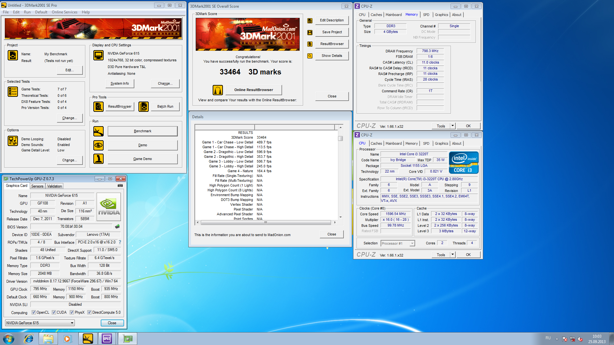Open the NVIDIA GeForce 615 GPU dropdown
The image size is (614, 345).
coord(40,323)
